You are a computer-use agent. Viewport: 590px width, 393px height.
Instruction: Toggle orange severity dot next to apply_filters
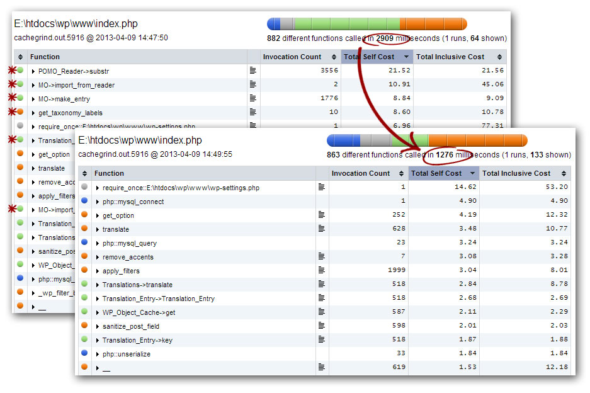(84, 271)
